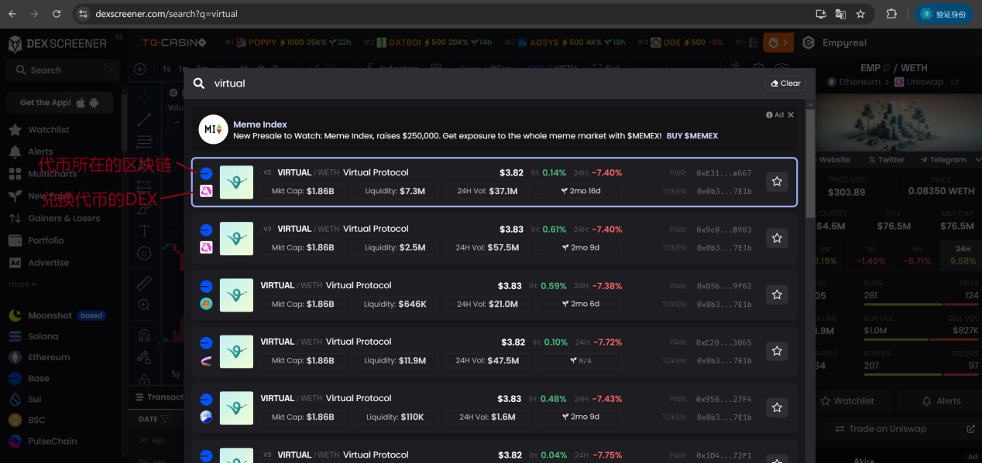Image resolution: width=982 pixels, height=463 pixels.
Task: Star the pair 0x9c0...B903
Action: coord(777,238)
